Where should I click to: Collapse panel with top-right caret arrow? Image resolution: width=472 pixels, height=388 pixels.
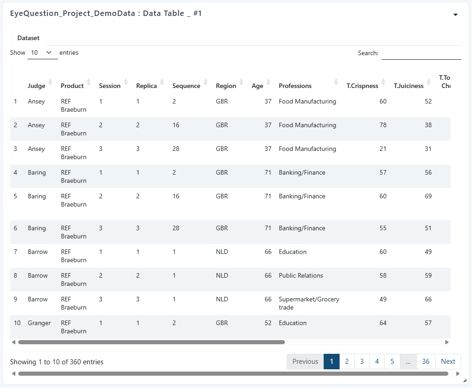click(456, 15)
